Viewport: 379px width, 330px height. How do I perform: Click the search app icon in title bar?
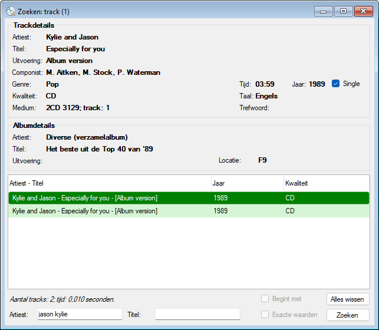point(11,11)
